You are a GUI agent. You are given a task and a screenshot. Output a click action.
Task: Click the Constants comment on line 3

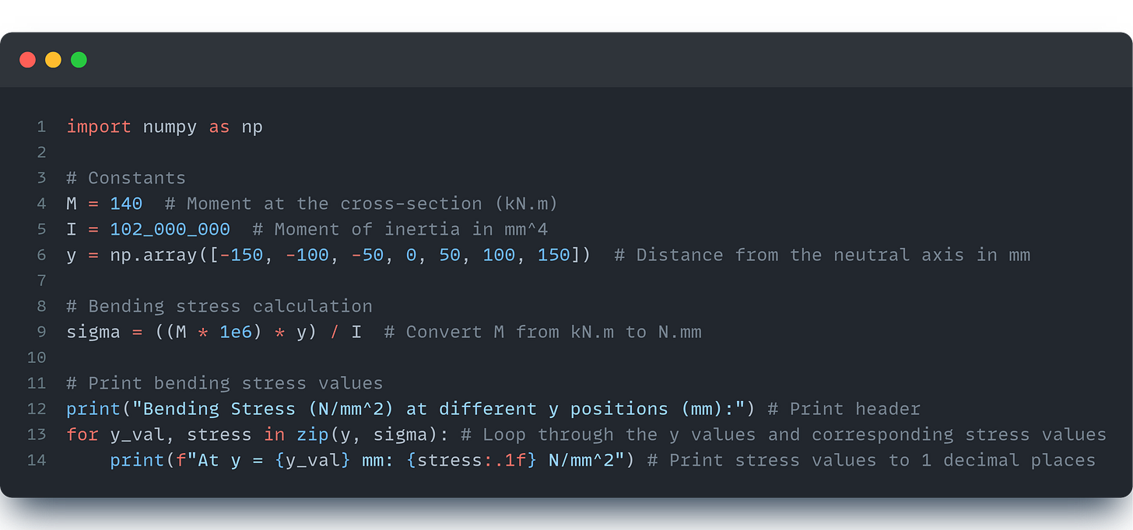(x=126, y=177)
